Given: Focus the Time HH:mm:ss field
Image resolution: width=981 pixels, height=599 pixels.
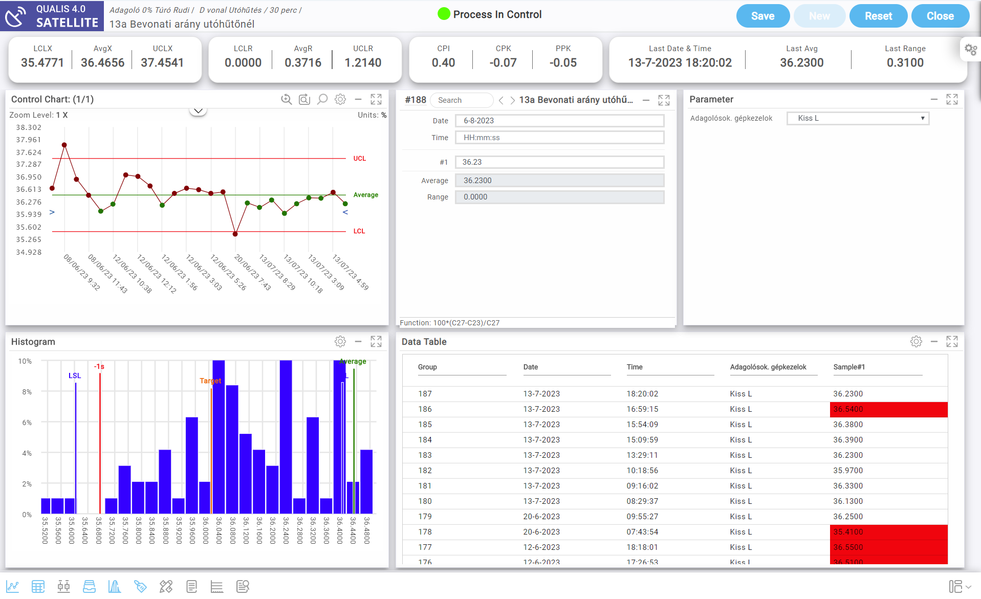Looking at the screenshot, I should [560, 138].
